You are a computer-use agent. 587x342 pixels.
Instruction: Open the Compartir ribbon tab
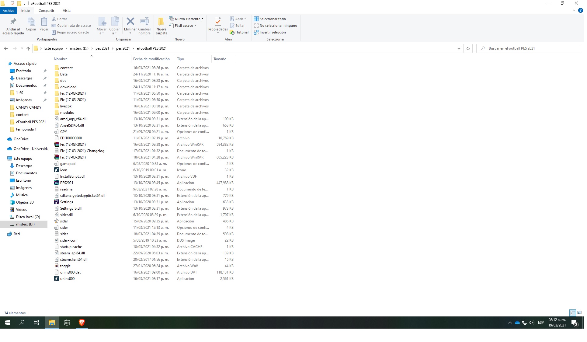pos(46,11)
